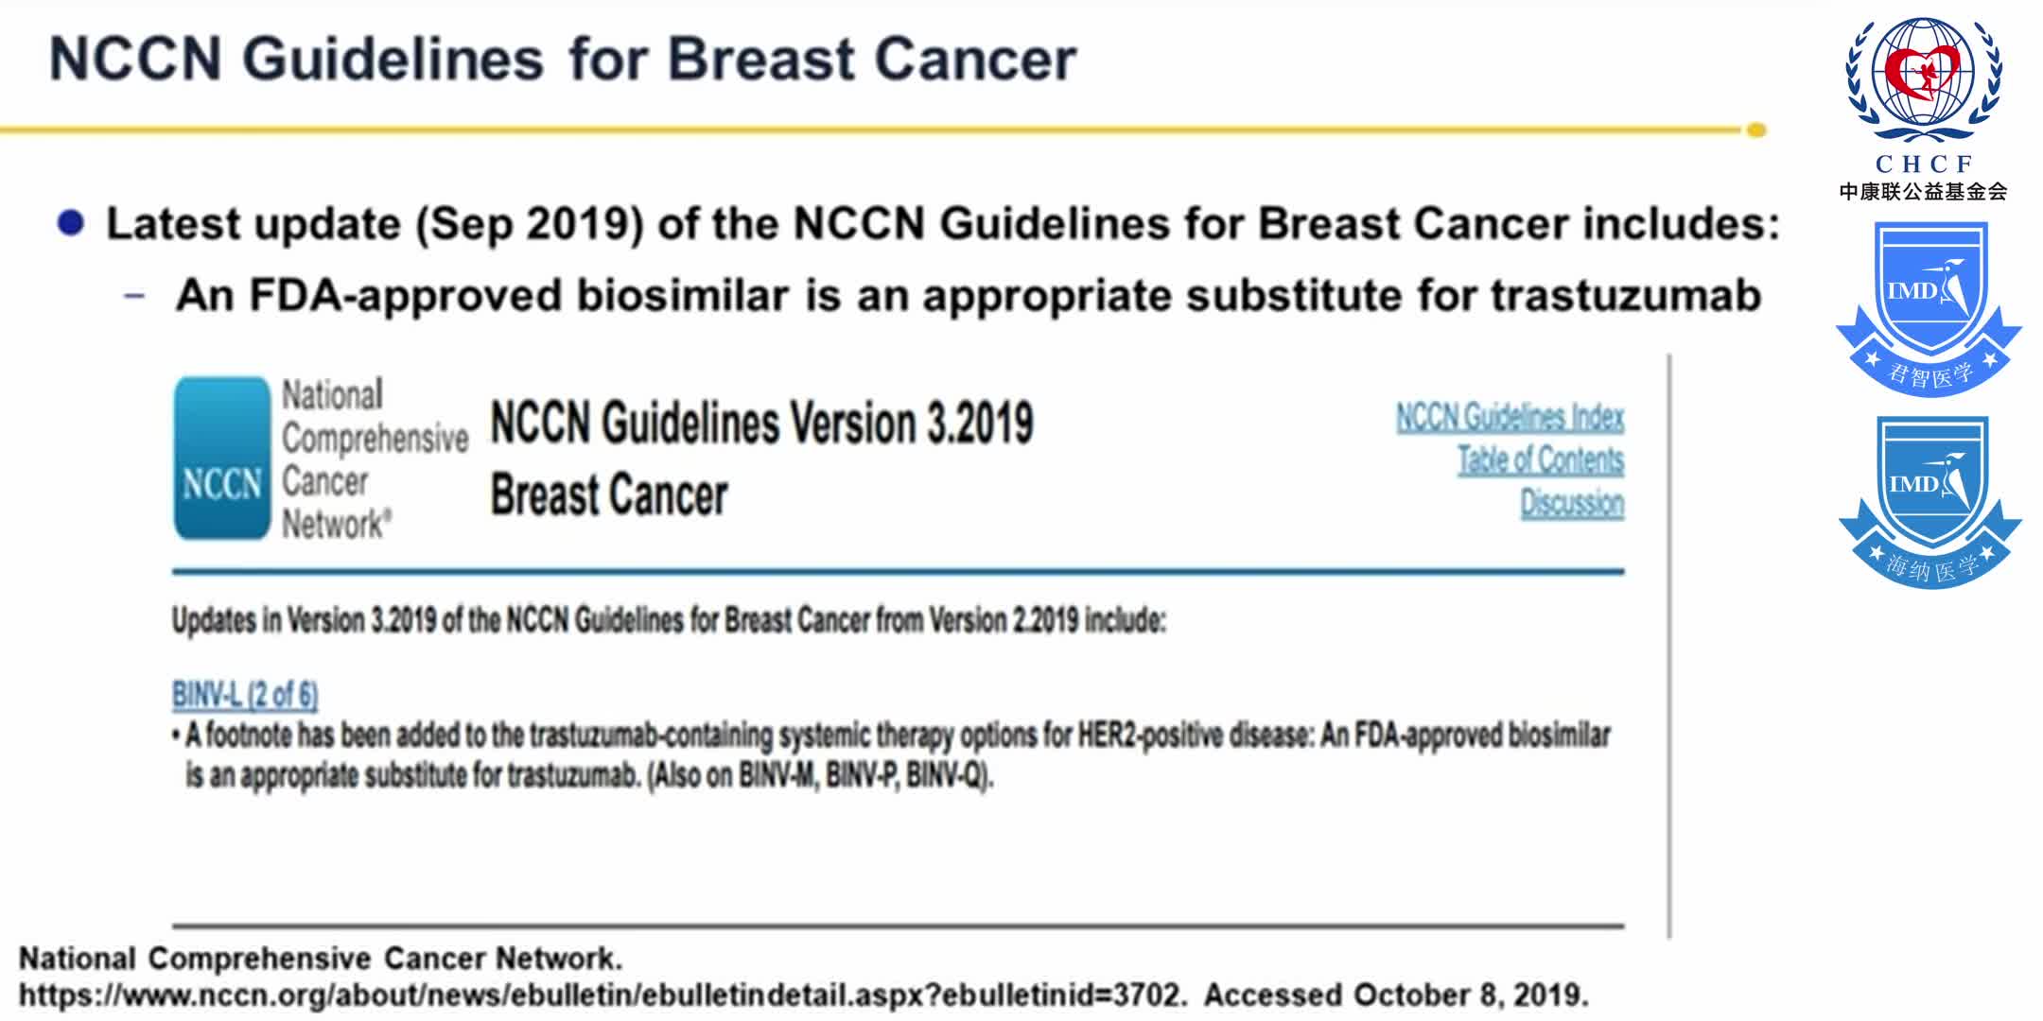Click the 'Breast Cancer' subheading under the version
Screen dimensions: 2043x1021
pos(609,495)
